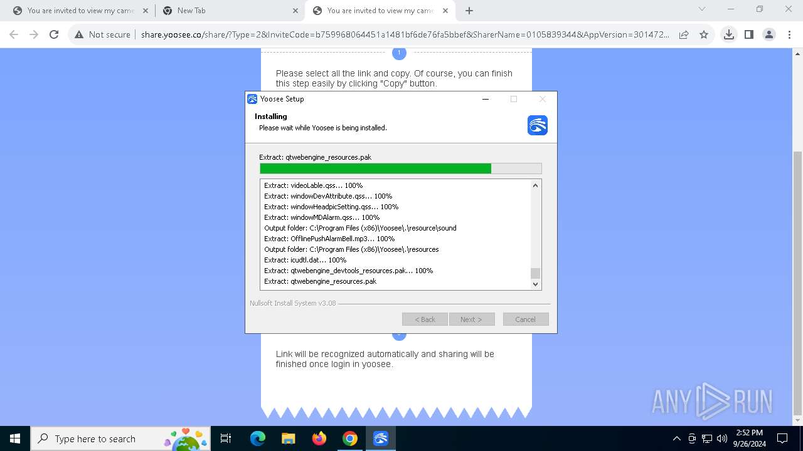The width and height of the screenshot is (803, 451).
Task: Select 'Extract: OfflinePushAlarmBell.mp3... 100%' log line
Action: pos(329,239)
